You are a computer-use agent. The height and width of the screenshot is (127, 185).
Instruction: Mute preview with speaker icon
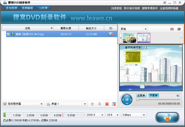click(178, 96)
